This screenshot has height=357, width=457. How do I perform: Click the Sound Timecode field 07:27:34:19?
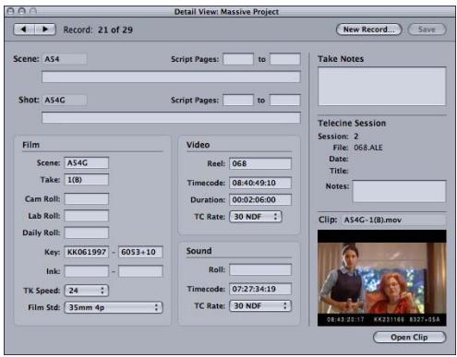[260, 289]
